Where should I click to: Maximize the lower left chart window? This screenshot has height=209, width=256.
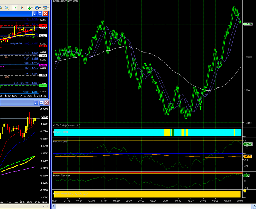coord(41,103)
